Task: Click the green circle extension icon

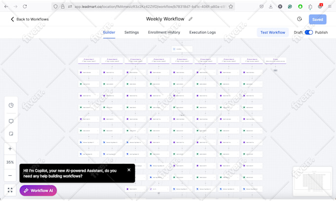Action: [x=300, y=6]
